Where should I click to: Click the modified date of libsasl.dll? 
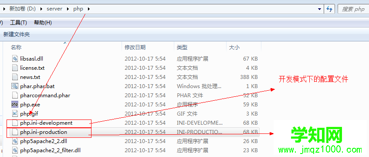(x=145, y=59)
